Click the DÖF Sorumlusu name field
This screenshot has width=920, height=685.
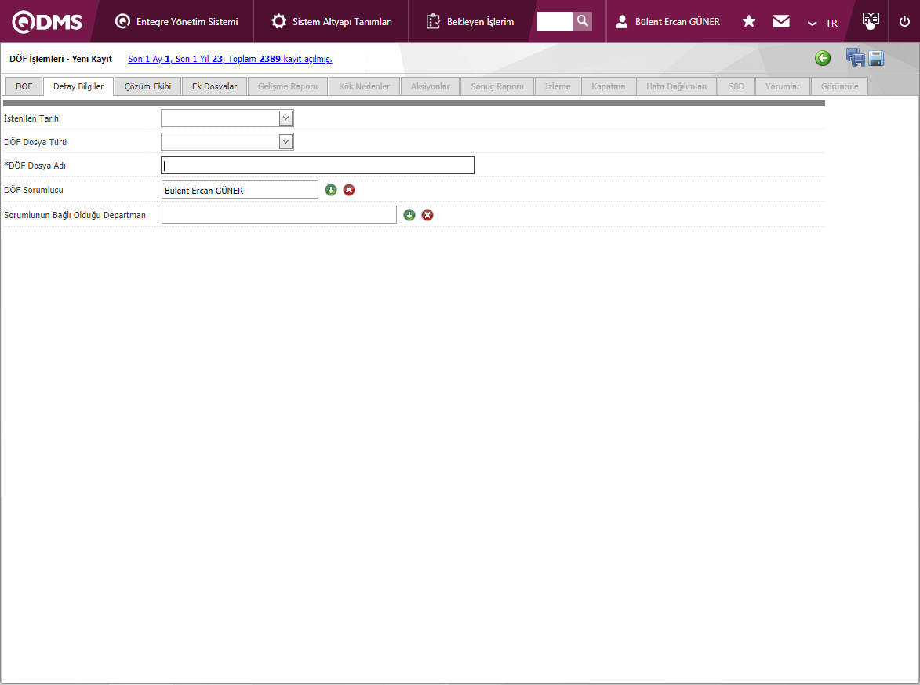(x=240, y=190)
